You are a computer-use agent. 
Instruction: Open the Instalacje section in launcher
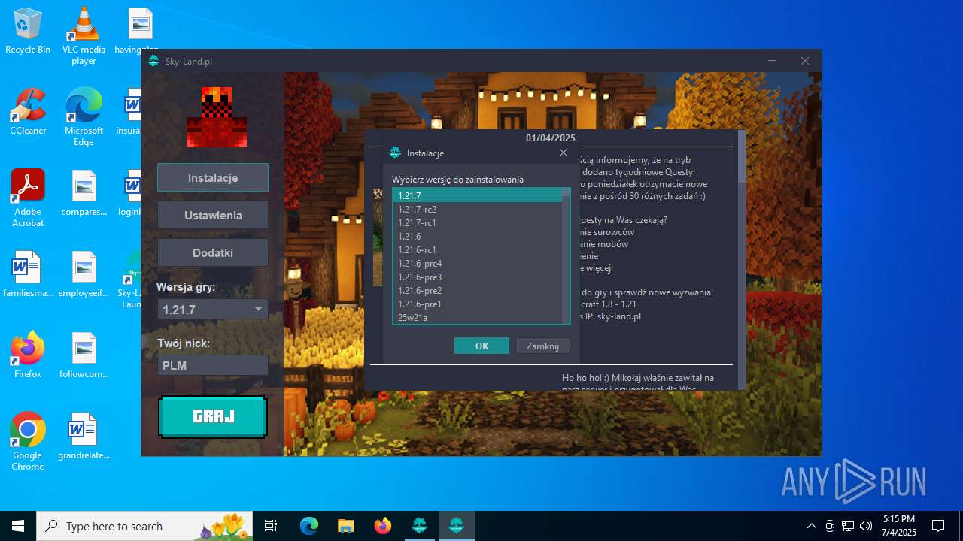[x=213, y=178]
